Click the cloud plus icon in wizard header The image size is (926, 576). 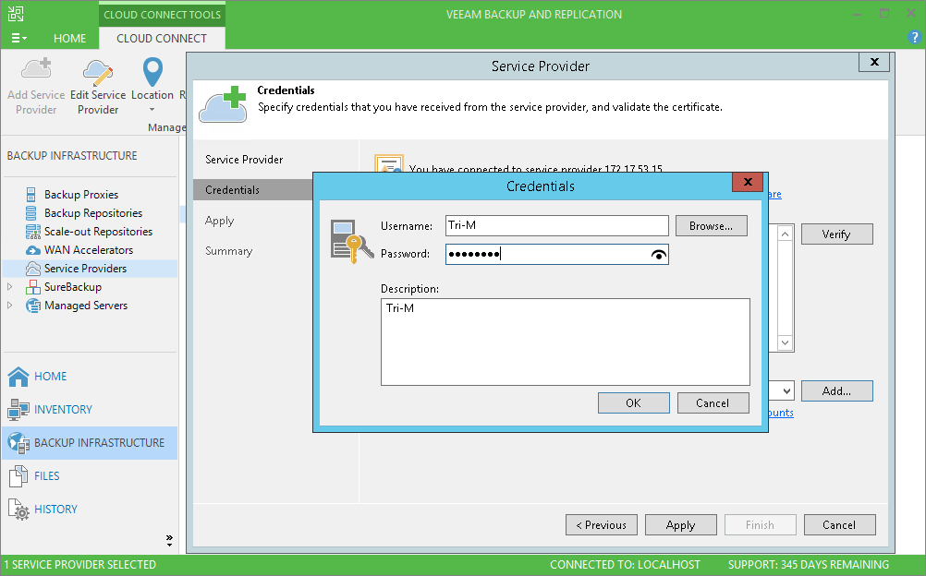pyautogui.click(x=223, y=104)
